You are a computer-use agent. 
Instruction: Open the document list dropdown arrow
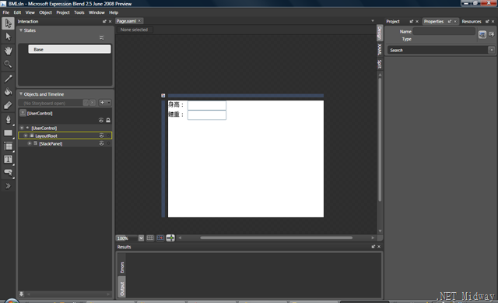(373, 21)
